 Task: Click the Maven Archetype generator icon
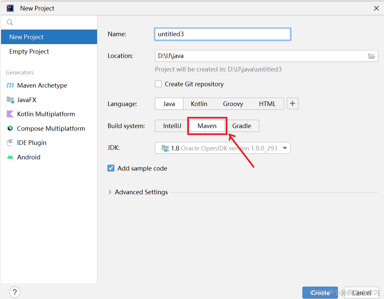10,85
